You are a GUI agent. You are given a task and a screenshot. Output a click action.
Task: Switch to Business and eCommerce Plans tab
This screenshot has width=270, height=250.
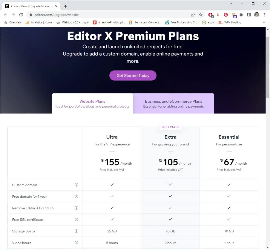173,103
